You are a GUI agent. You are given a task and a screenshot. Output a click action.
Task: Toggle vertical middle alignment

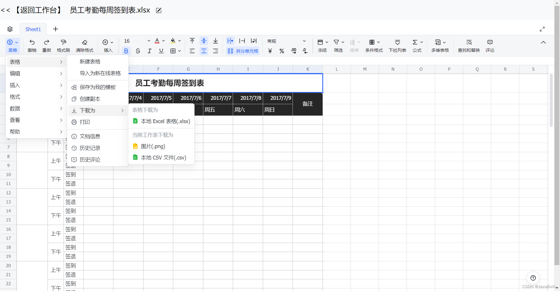[x=204, y=41]
